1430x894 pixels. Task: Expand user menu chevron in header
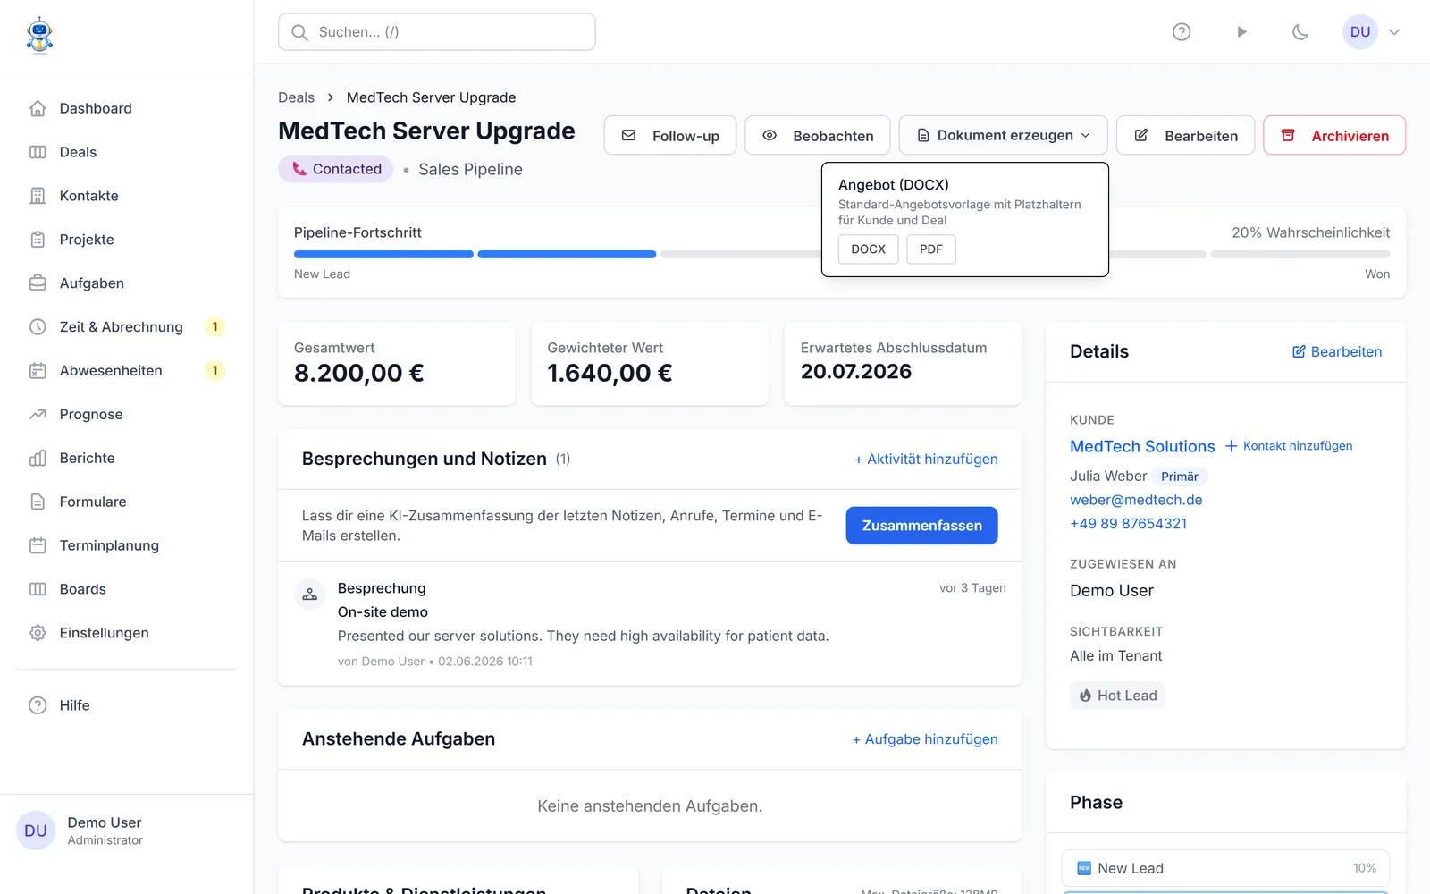click(1394, 32)
